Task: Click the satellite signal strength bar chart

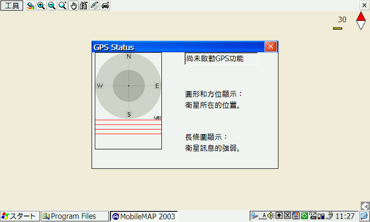Action: (128, 134)
